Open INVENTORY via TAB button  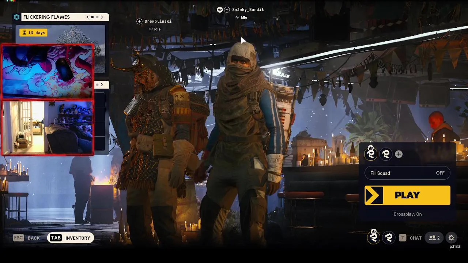click(71, 238)
